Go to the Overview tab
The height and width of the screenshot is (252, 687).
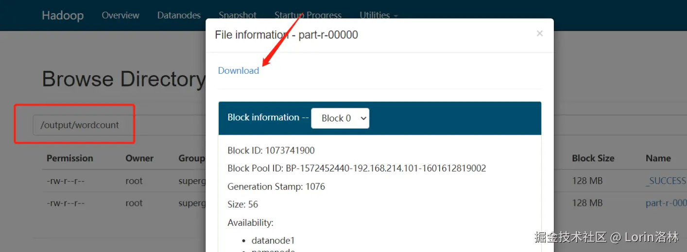coord(120,15)
